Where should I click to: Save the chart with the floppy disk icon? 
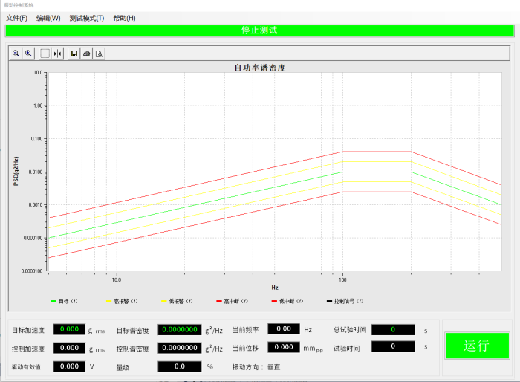click(74, 54)
